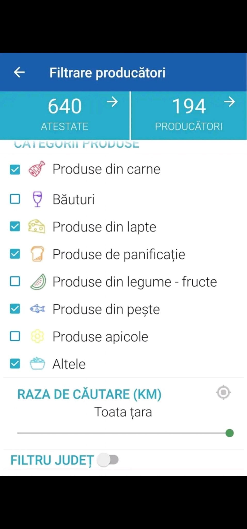Click the meat leg icon

coord(37,169)
